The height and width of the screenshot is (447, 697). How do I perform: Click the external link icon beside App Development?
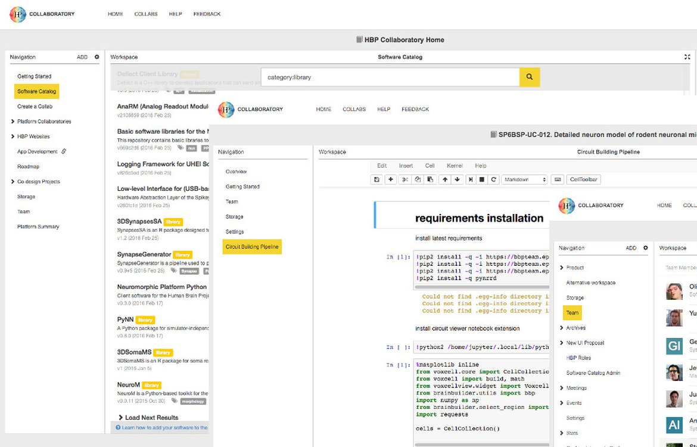tap(64, 151)
